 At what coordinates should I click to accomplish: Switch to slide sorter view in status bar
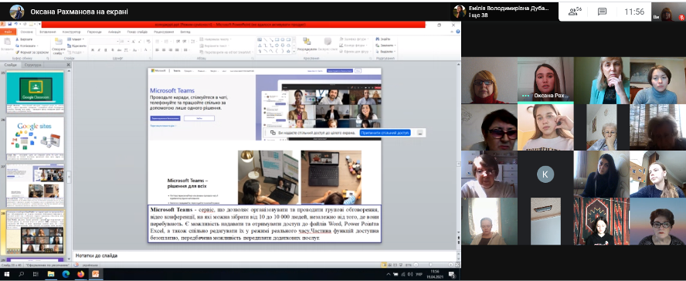click(389, 264)
